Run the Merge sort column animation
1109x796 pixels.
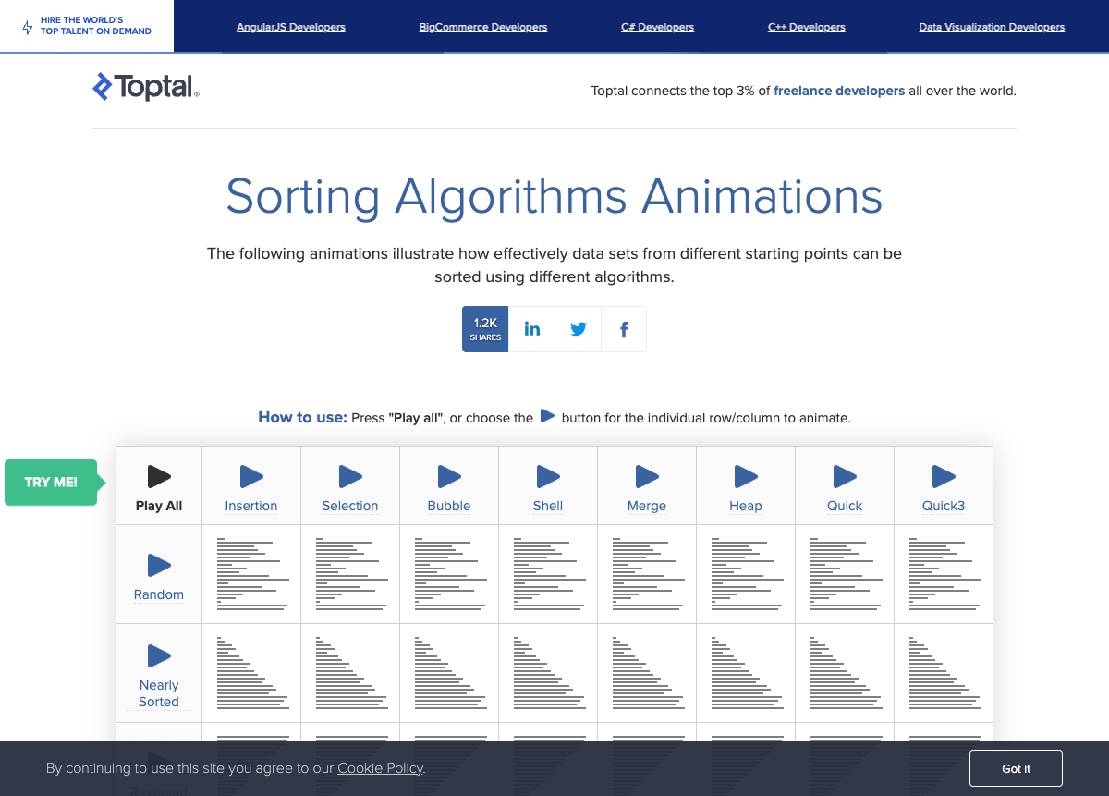[x=647, y=478]
